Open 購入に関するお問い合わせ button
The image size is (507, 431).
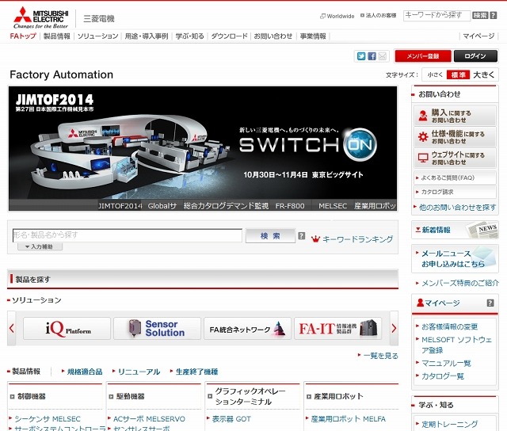pyautogui.click(x=455, y=116)
